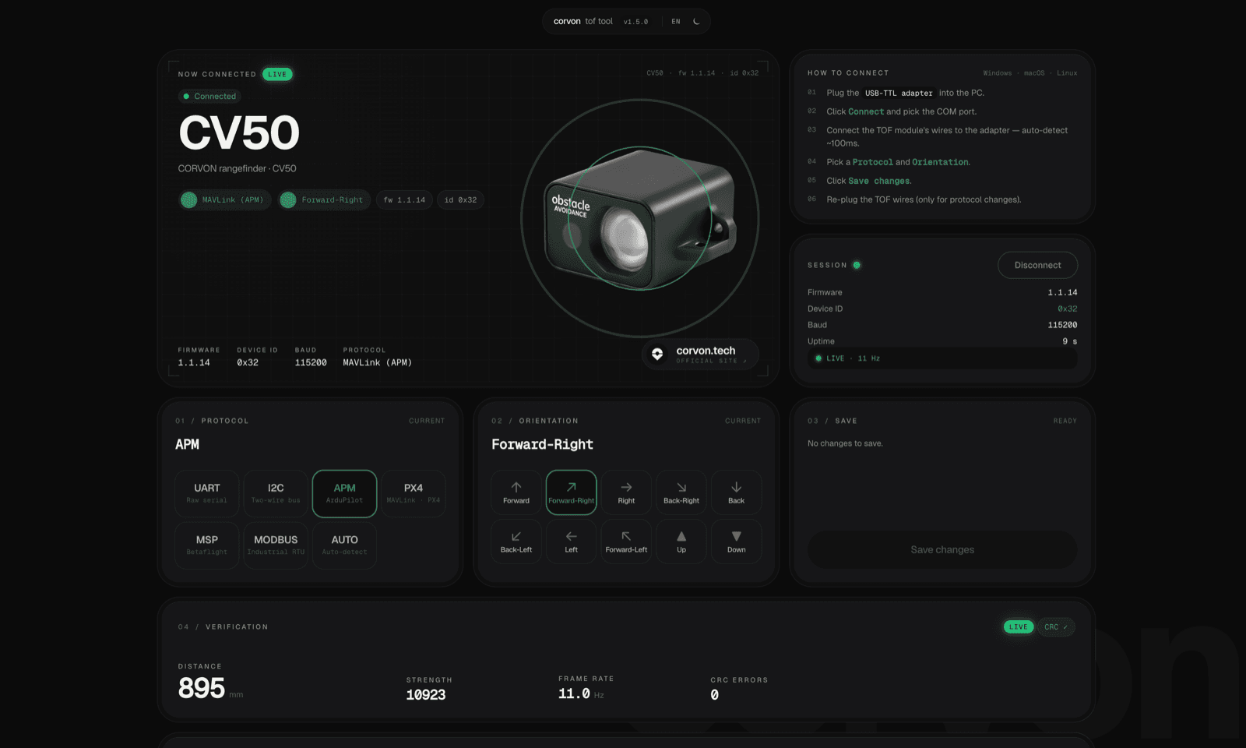
Task: Click the corvon.tech logo icon
Action: (x=657, y=355)
